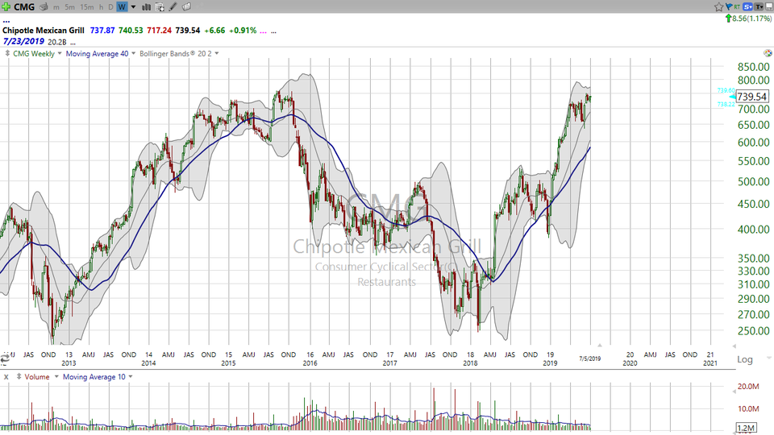Click the 850.00 price scale label
Image resolution: width=774 pixels, height=435 pixels.
click(x=753, y=67)
